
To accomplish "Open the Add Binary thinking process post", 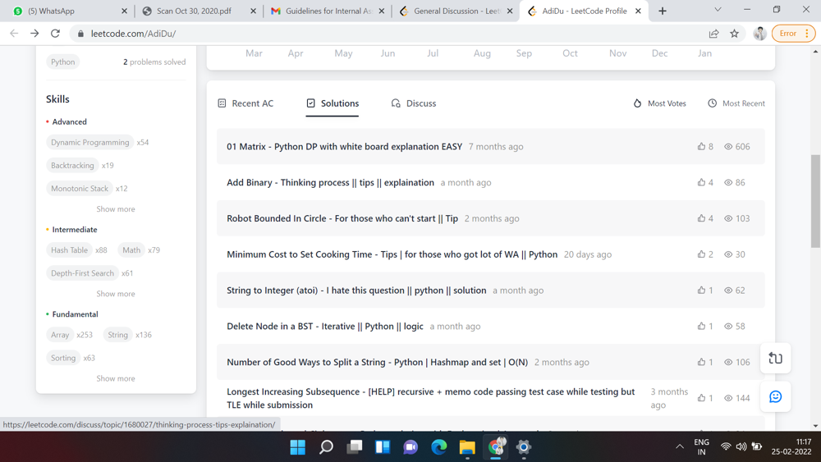I will pos(330,183).
